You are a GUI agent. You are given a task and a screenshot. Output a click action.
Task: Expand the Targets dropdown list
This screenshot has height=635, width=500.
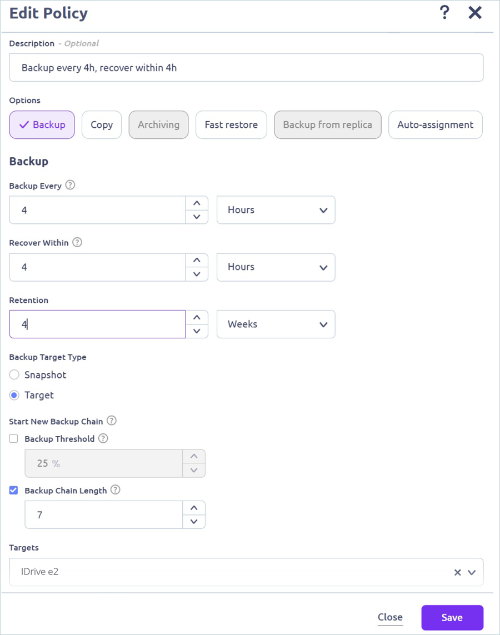472,572
